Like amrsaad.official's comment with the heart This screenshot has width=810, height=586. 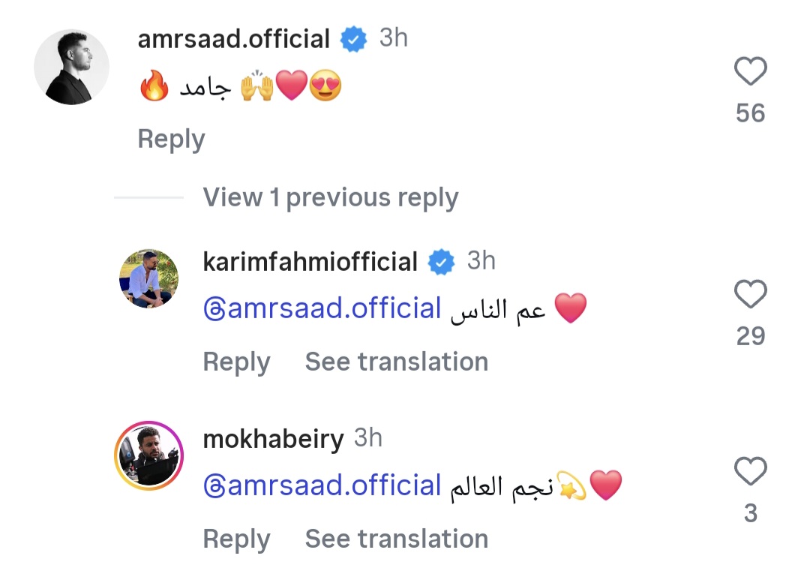750,72
